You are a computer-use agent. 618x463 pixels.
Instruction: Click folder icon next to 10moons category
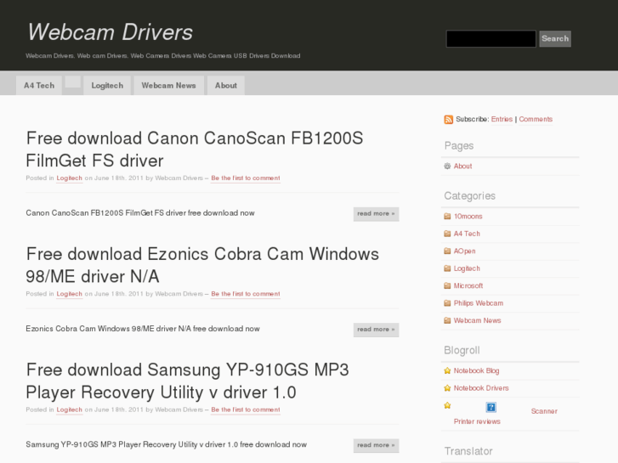[x=447, y=217]
